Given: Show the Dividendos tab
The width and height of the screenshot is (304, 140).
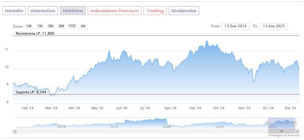Looking at the screenshot, I should [x=184, y=11].
